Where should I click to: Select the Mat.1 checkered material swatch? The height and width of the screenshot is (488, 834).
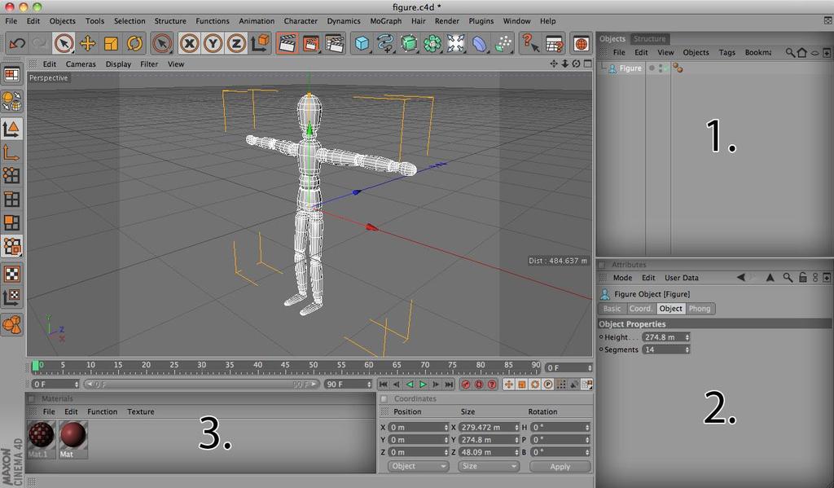click(x=41, y=439)
